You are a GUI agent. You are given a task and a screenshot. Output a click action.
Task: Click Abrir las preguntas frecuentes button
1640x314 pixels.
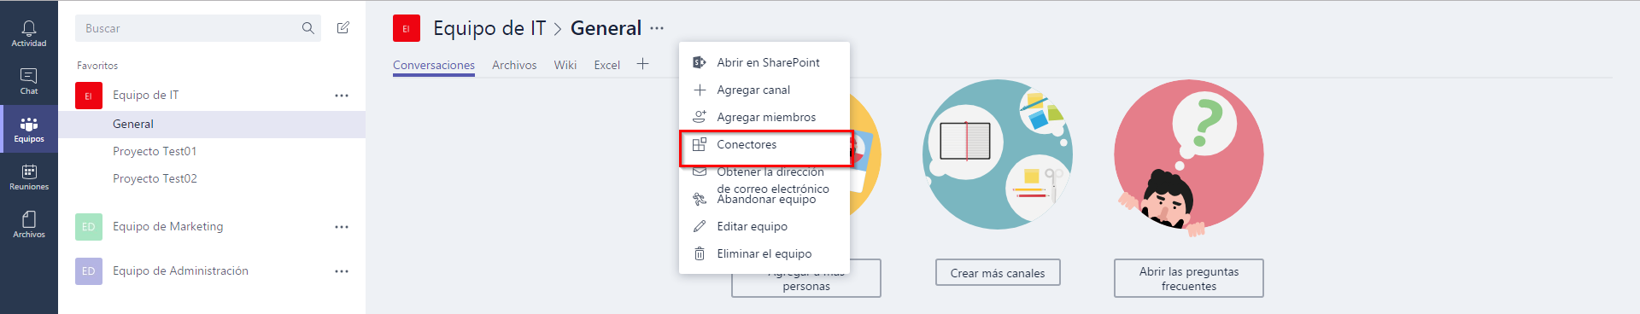[x=1189, y=278]
